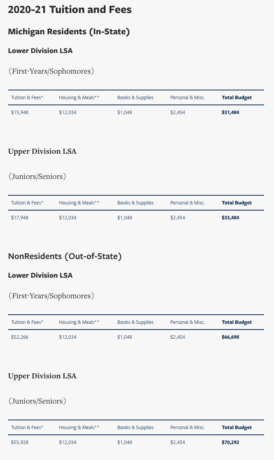The width and height of the screenshot is (274, 460).
Task: Select the "Michigan Residents (In-State)" heading
Action: point(69,32)
